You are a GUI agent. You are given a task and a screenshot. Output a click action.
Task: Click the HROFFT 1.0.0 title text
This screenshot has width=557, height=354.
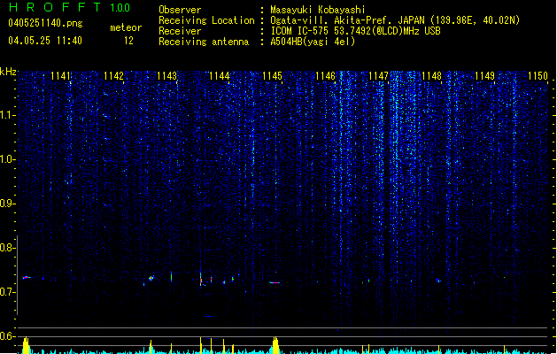pyautogui.click(x=69, y=7)
